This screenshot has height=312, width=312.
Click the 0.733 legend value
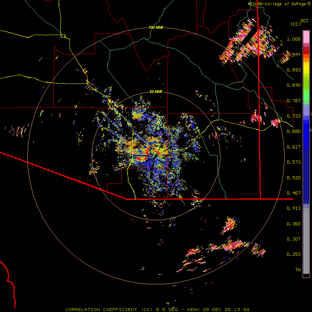(294, 116)
